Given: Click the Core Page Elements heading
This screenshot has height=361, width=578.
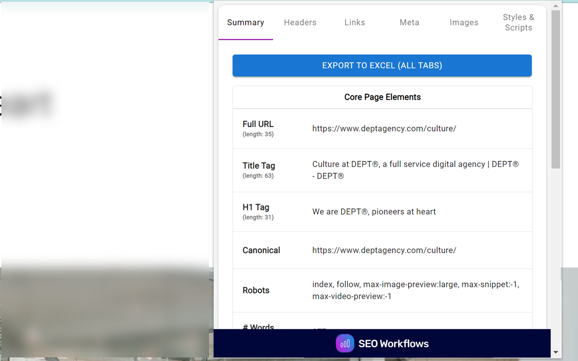Looking at the screenshot, I should [x=382, y=97].
